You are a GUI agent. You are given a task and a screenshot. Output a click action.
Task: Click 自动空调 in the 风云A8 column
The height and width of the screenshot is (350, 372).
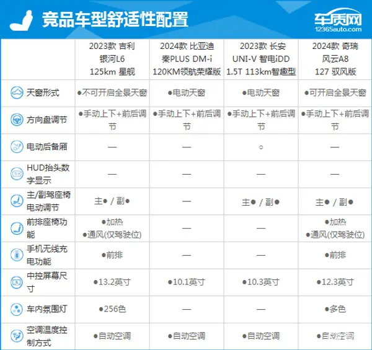pyautogui.click(x=335, y=336)
